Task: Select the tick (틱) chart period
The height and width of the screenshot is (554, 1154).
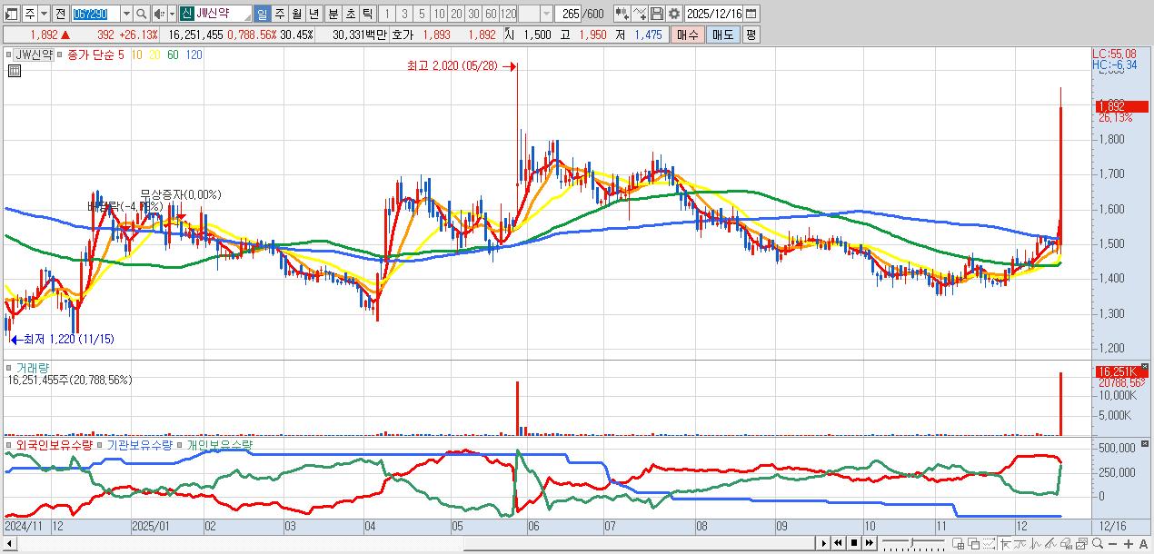Action: (x=367, y=14)
